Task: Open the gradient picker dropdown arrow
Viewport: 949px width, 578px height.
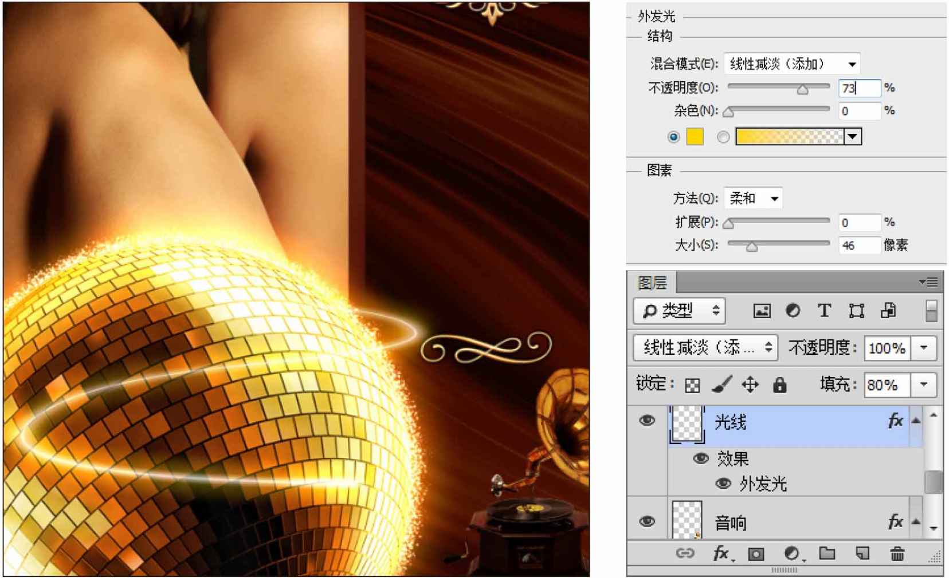Action: (853, 137)
